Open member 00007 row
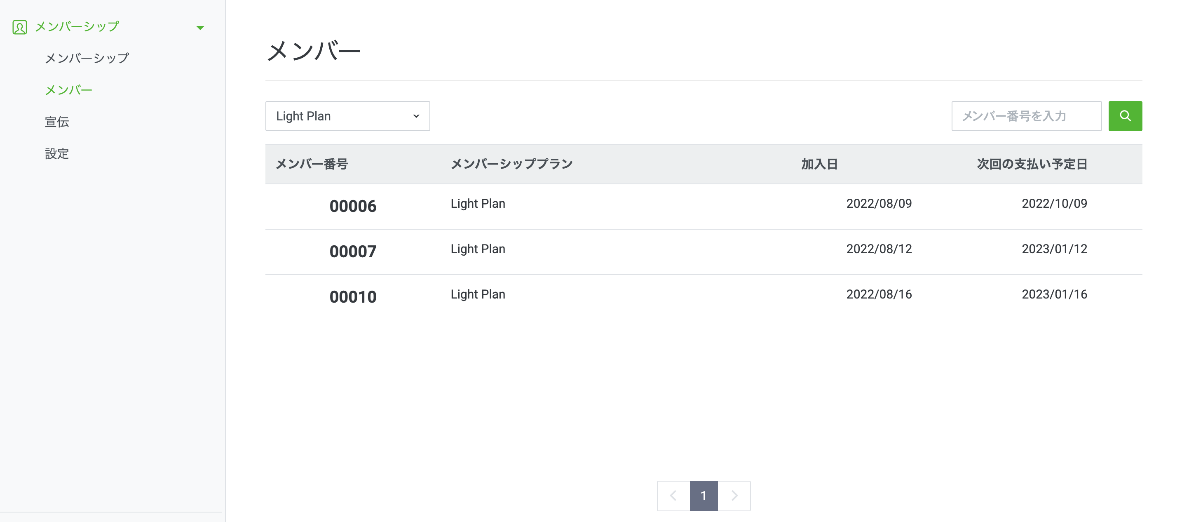The width and height of the screenshot is (1182, 522). [352, 252]
